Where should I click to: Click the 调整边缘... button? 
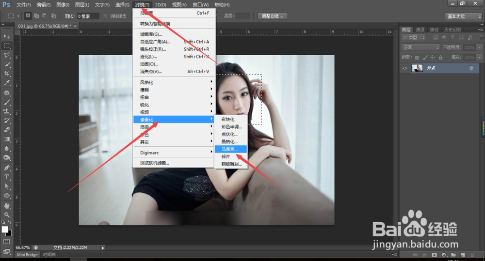[273, 16]
